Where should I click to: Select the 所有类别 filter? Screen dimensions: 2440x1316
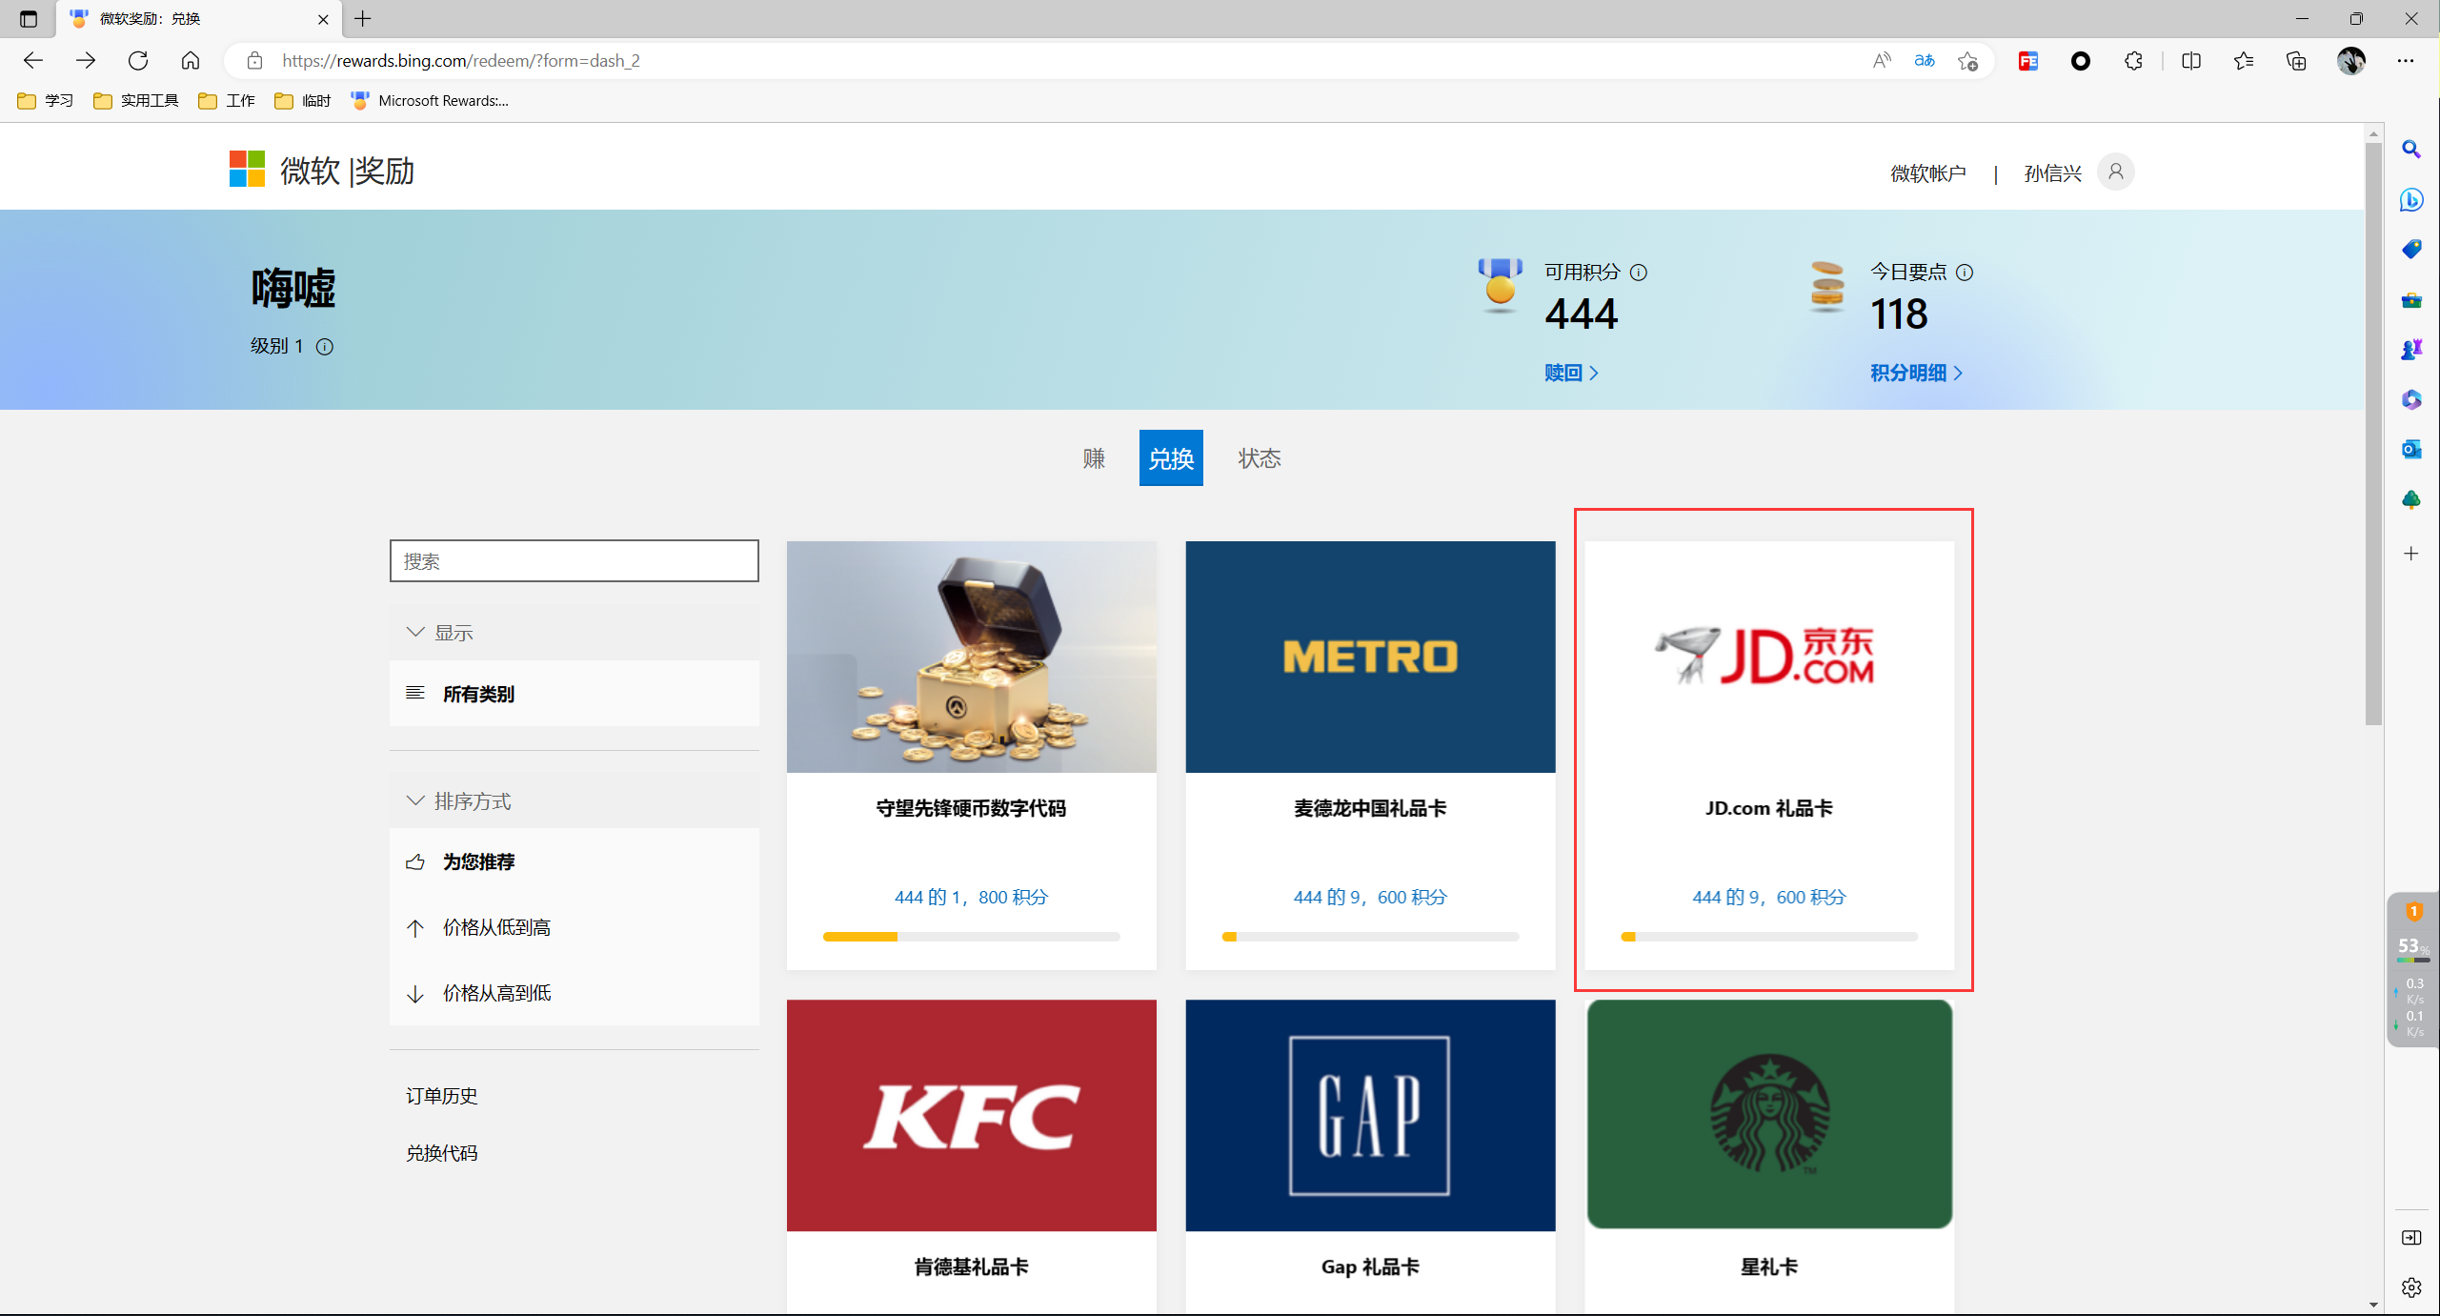click(x=575, y=694)
